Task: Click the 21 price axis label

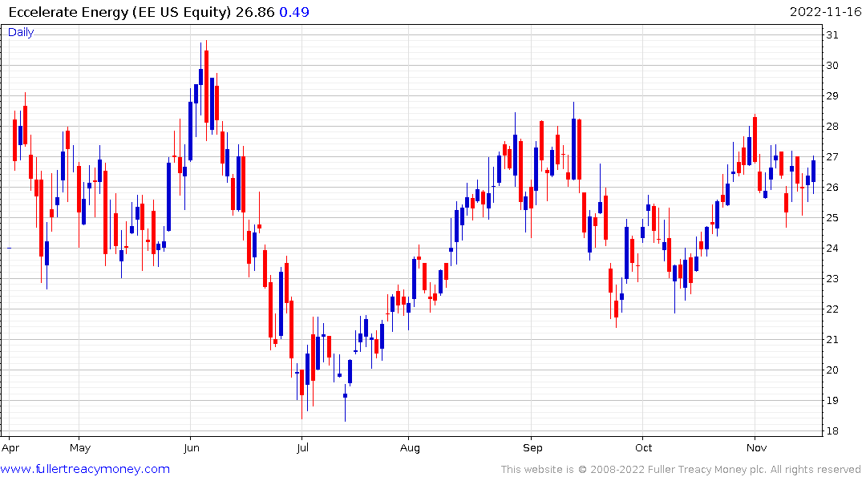Action: tap(832, 340)
